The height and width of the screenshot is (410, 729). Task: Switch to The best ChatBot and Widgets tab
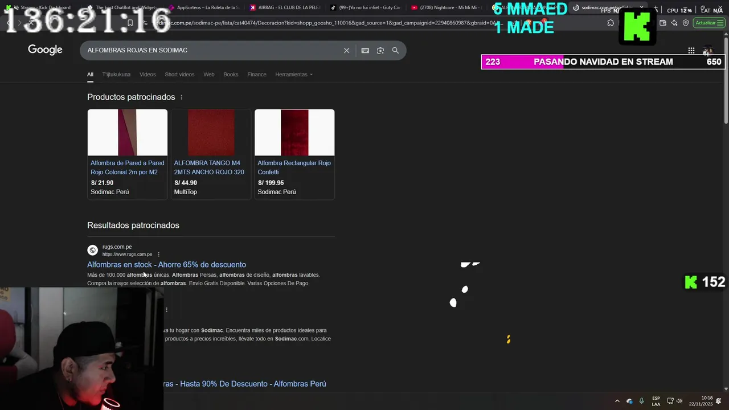pos(122,7)
